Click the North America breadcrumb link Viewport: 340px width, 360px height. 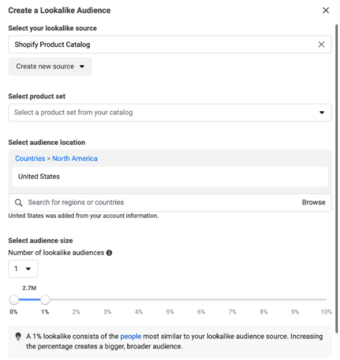(75, 158)
